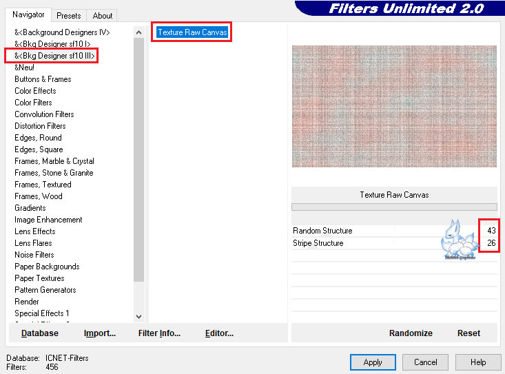This screenshot has height=374, width=505.
Task: Select Frames, Stone & Granite category
Action: click(x=54, y=173)
